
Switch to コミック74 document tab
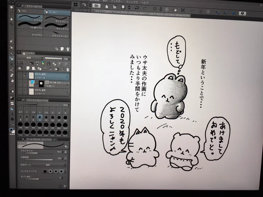81,10
